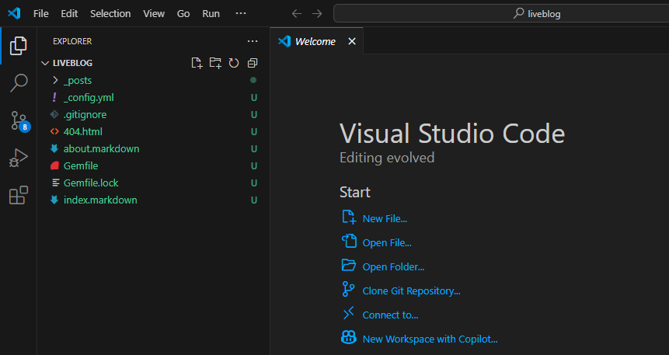Click the orange HTML icon beside 404.html
This screenshot has width=669, height=355.
click(54, 131)
